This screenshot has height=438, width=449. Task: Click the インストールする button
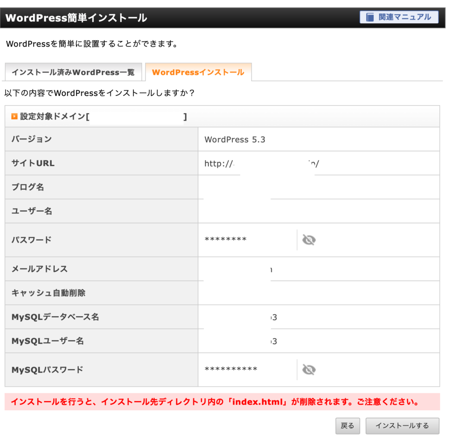[403, 426]
